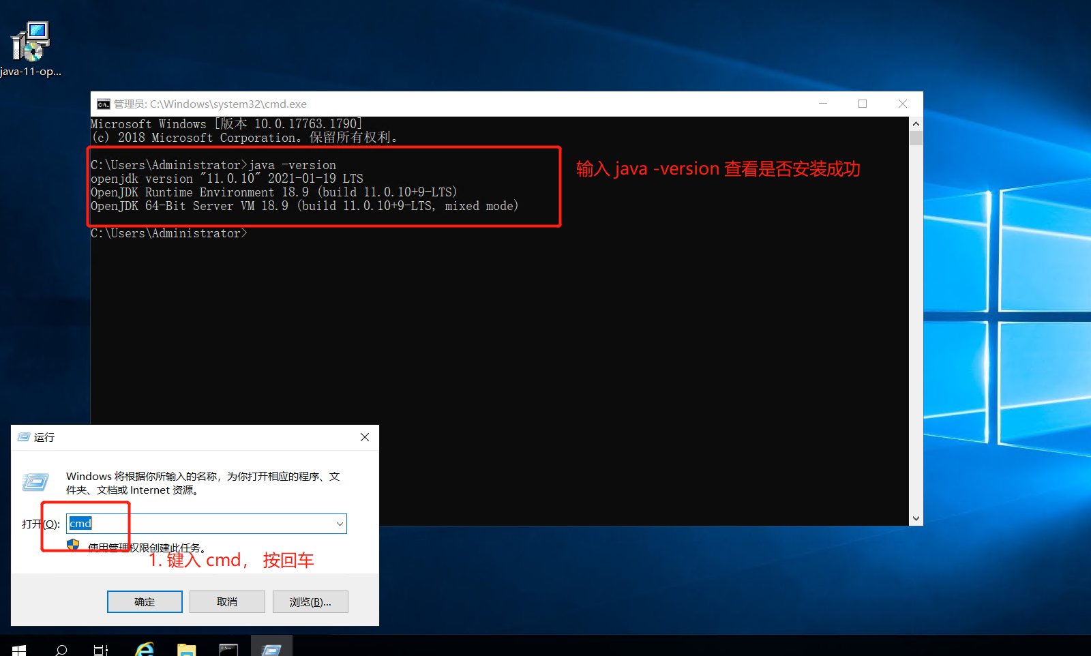
Task: Click the scrollbar down arrow in cmd window
Action: pyautogui.click(x=916, y=518)
